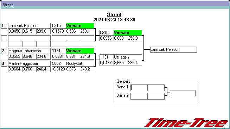Image resolution: width=230 pixels, height=129 pixels.
Task: Click seed number 1 box
Action: (4, 26)
